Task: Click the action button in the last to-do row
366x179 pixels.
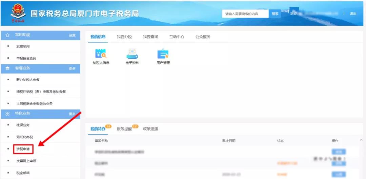Action: [x=339, y=174]
